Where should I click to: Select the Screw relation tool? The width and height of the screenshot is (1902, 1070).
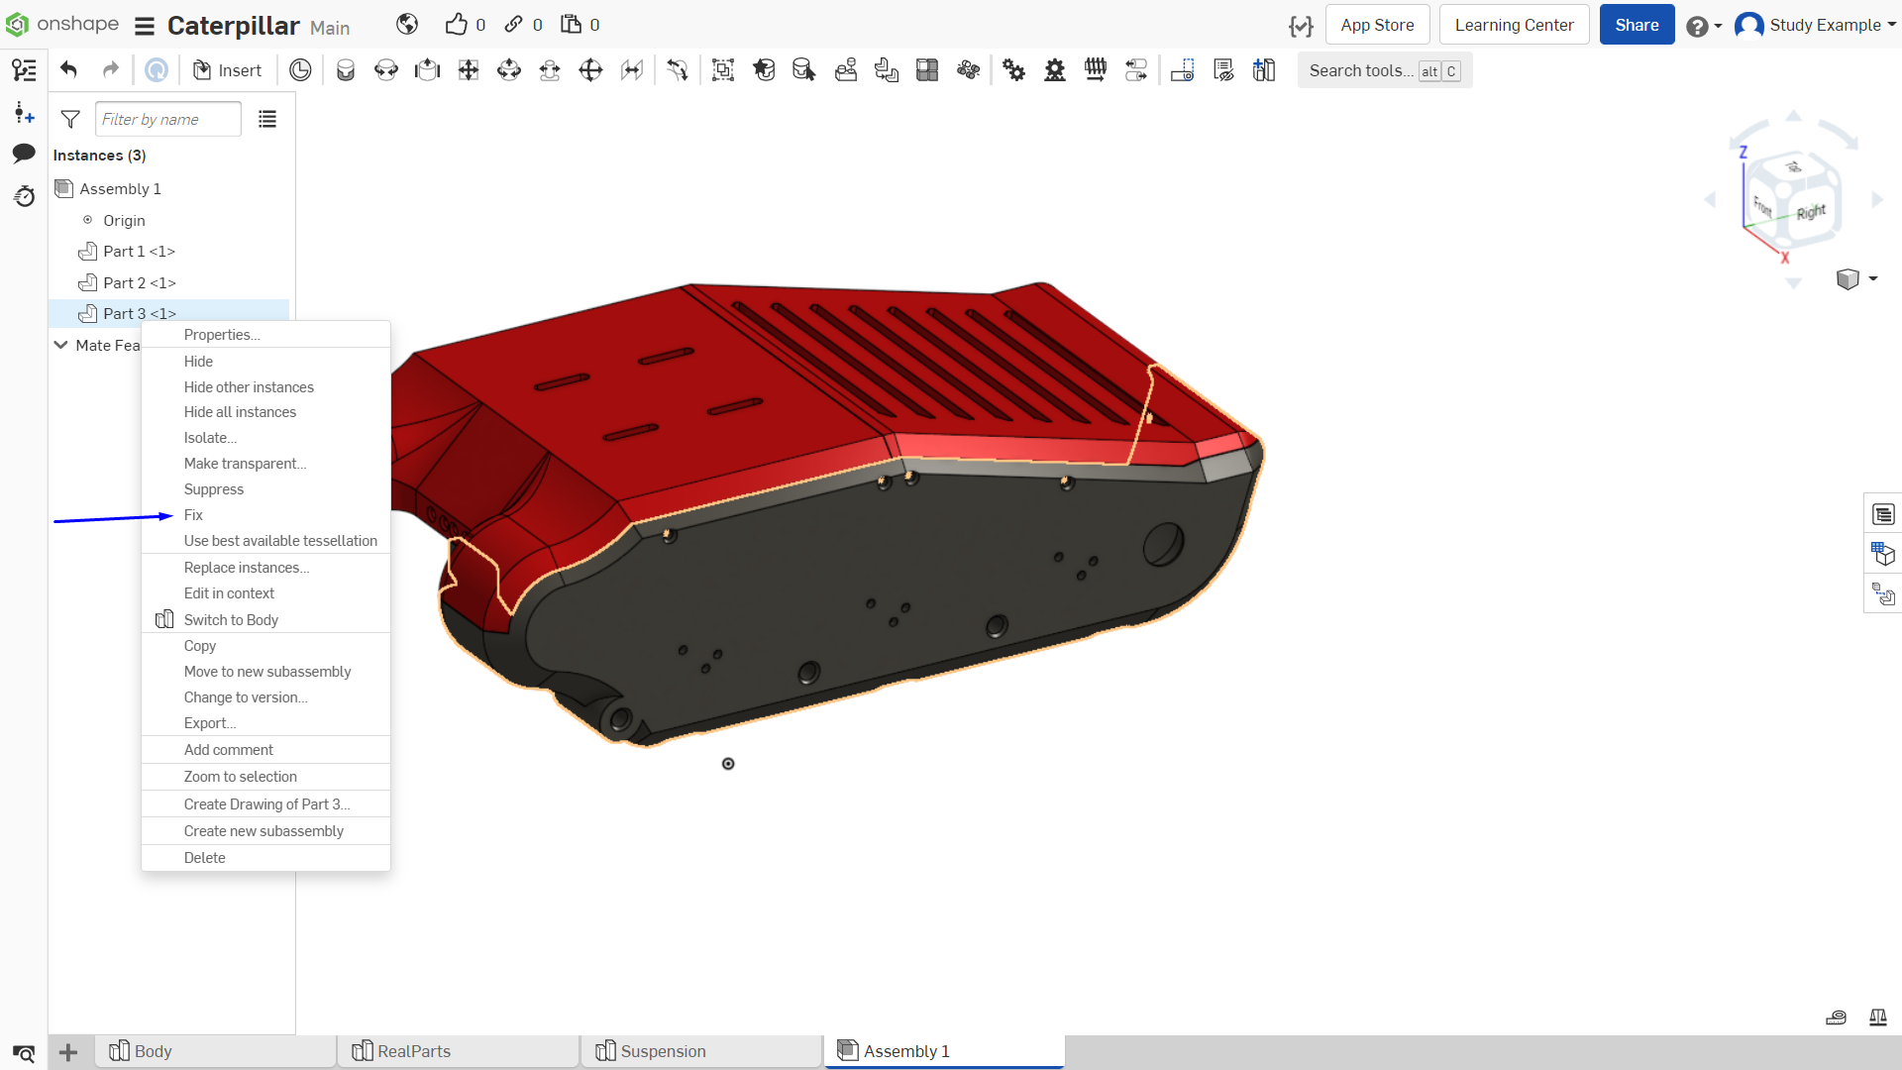click(x=1096, y=70)
